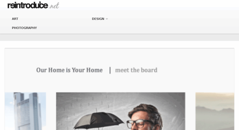
Task: Click the 'Our Home is Your Home' heading
Action: point(69,70)
